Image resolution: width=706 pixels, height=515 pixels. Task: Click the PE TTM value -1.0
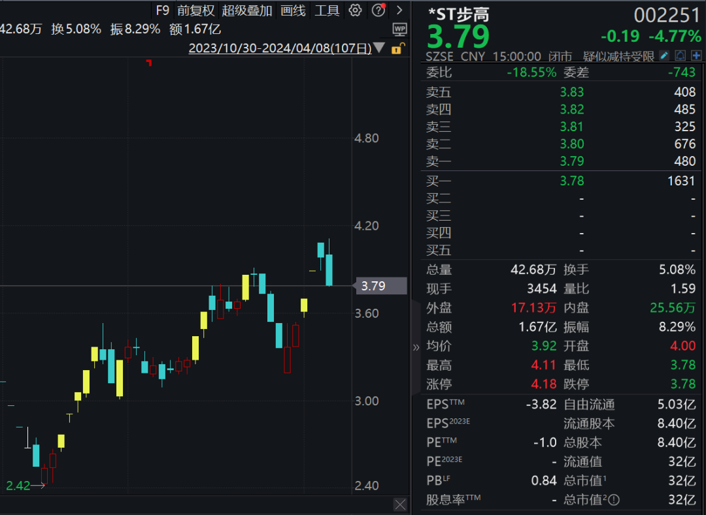pyautogui.click(x=545, y=443)
